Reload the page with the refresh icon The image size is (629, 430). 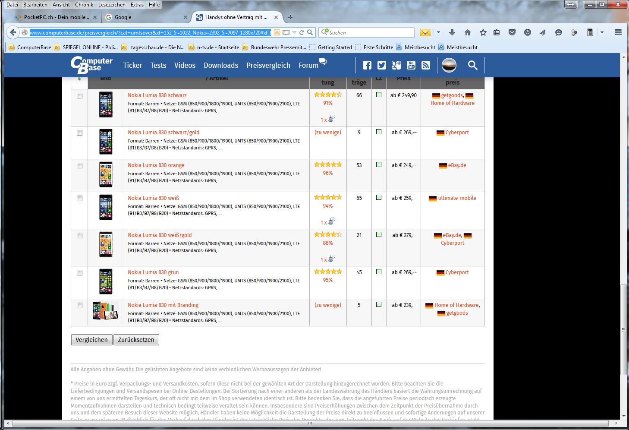coord(302,32)
